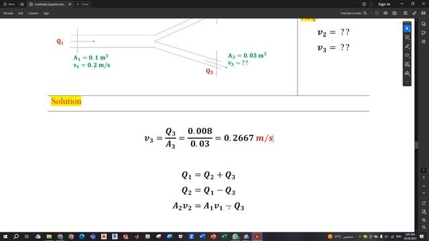Open the hamburger Menu in Acrobat

click(9, 4)
